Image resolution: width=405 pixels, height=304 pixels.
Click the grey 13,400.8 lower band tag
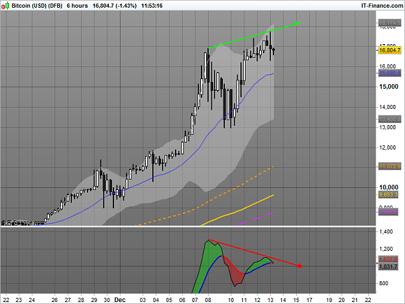tap(389, 119)
